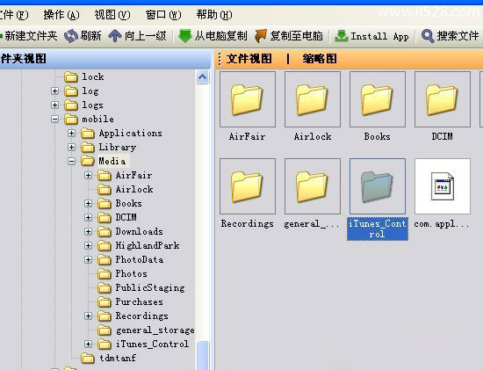Click the Photos folder icon in tree
Image resolution: width=483 pixels, height=370 pixels.
105,274
